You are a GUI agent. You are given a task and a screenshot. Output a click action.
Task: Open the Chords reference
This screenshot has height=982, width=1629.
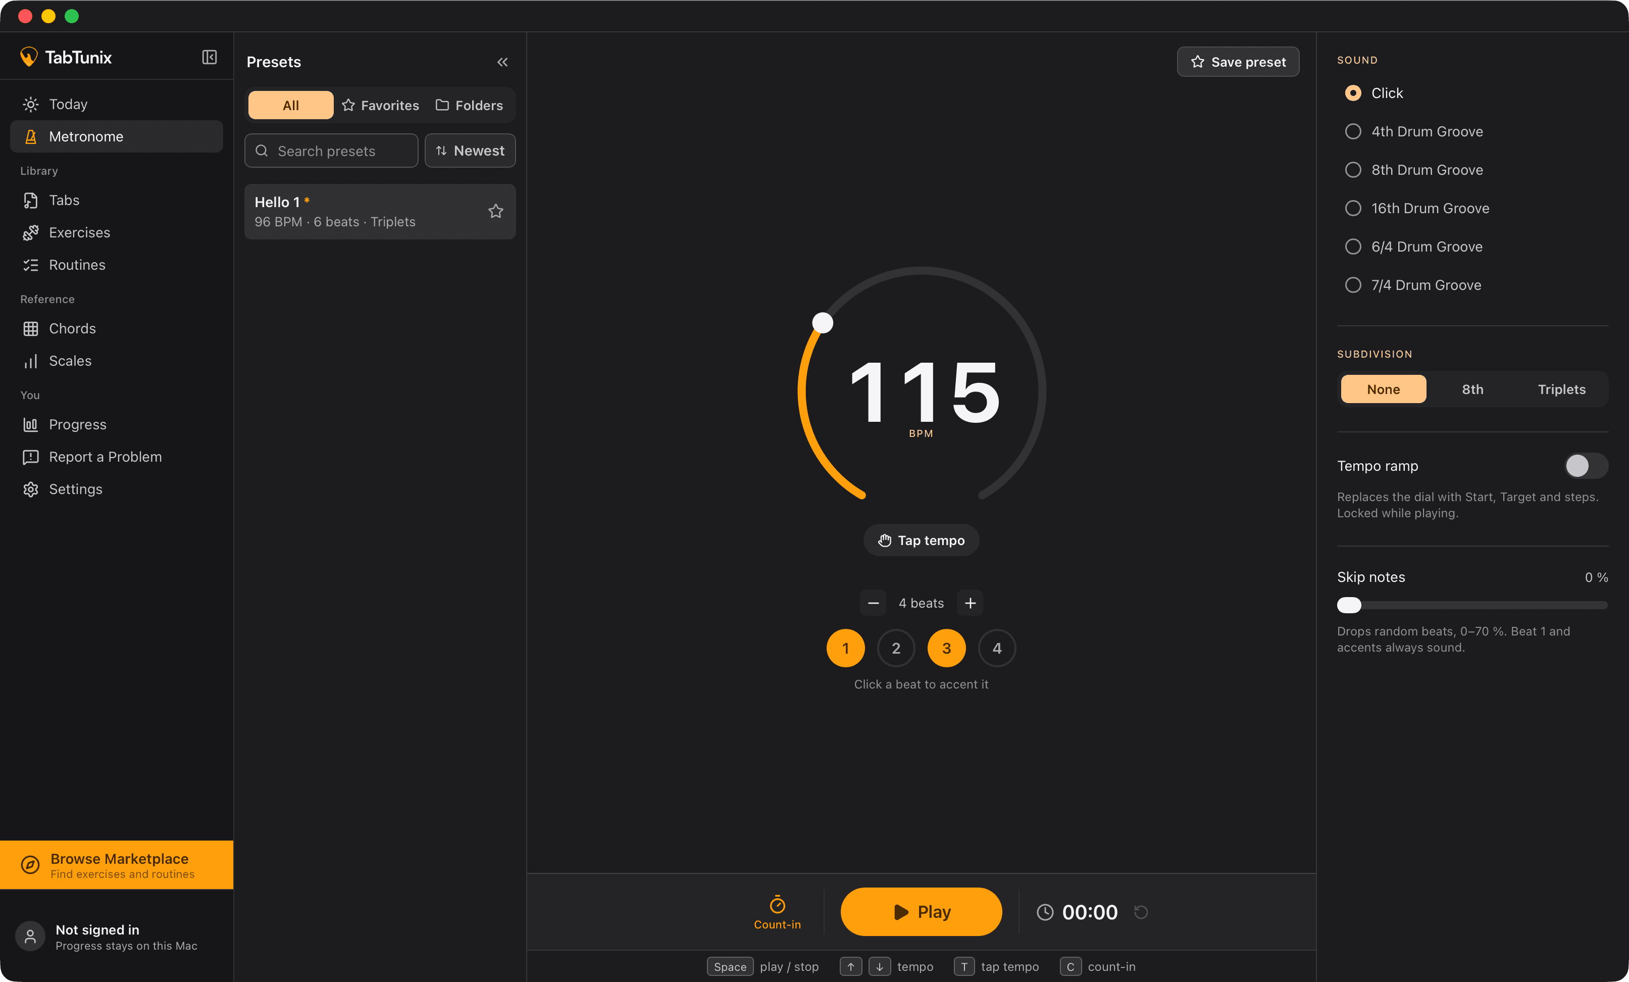116,329
